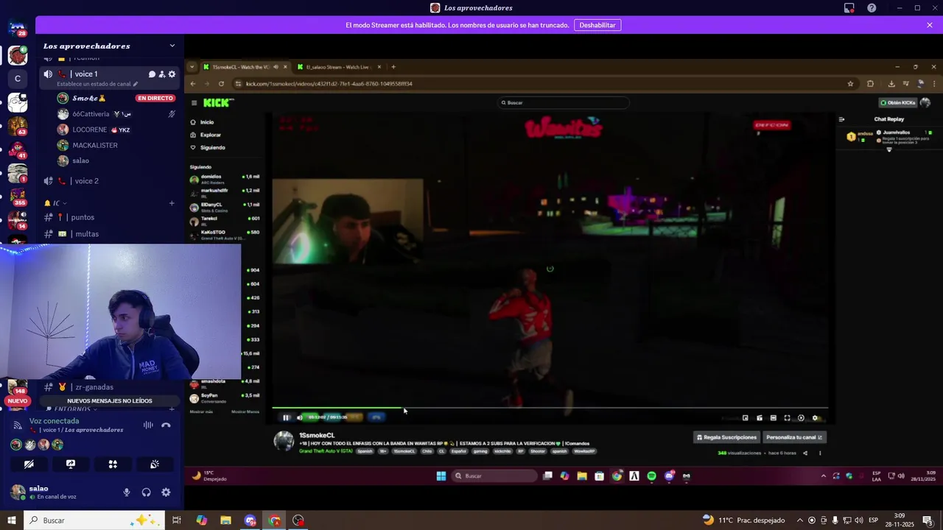This screenshot has width=943, height=530.
Task: Turn on camera in voice panel
Action: (x=29, y=464)
